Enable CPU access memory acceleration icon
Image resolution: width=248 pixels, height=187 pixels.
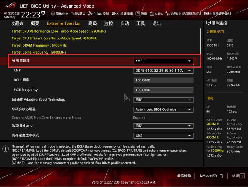168,14
